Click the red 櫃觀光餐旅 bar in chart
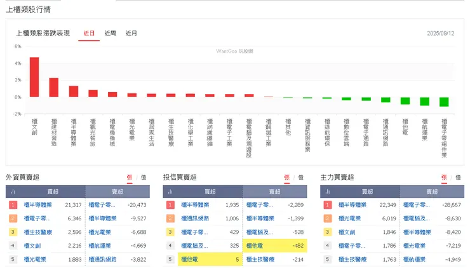The width and height of the screenshot is (470, 268). (x=93, y=93)
